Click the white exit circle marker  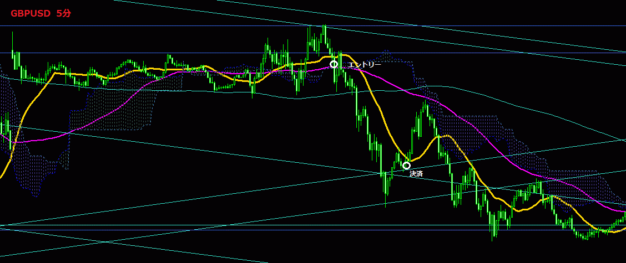tap(406, 166)
